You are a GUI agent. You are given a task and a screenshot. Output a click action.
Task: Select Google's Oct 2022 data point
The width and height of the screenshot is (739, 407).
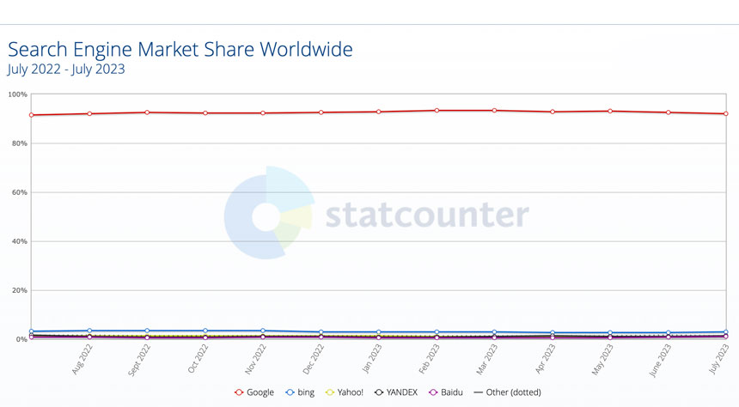pyautogui.click(x=205, y=112)
